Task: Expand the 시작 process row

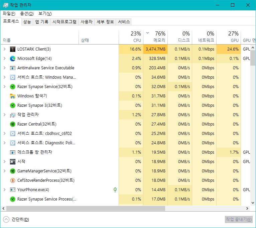Action: [x=5, y=162]
